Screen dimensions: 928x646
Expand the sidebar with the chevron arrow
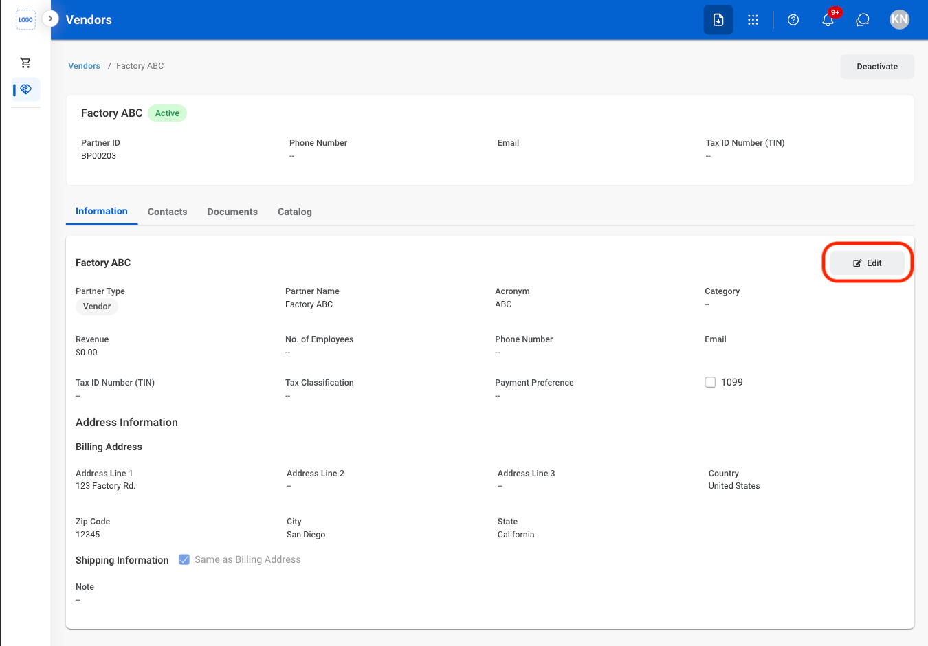[x=50, y=19]
